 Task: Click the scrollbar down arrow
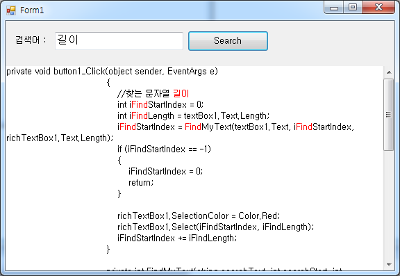click(x=389, y=264)
